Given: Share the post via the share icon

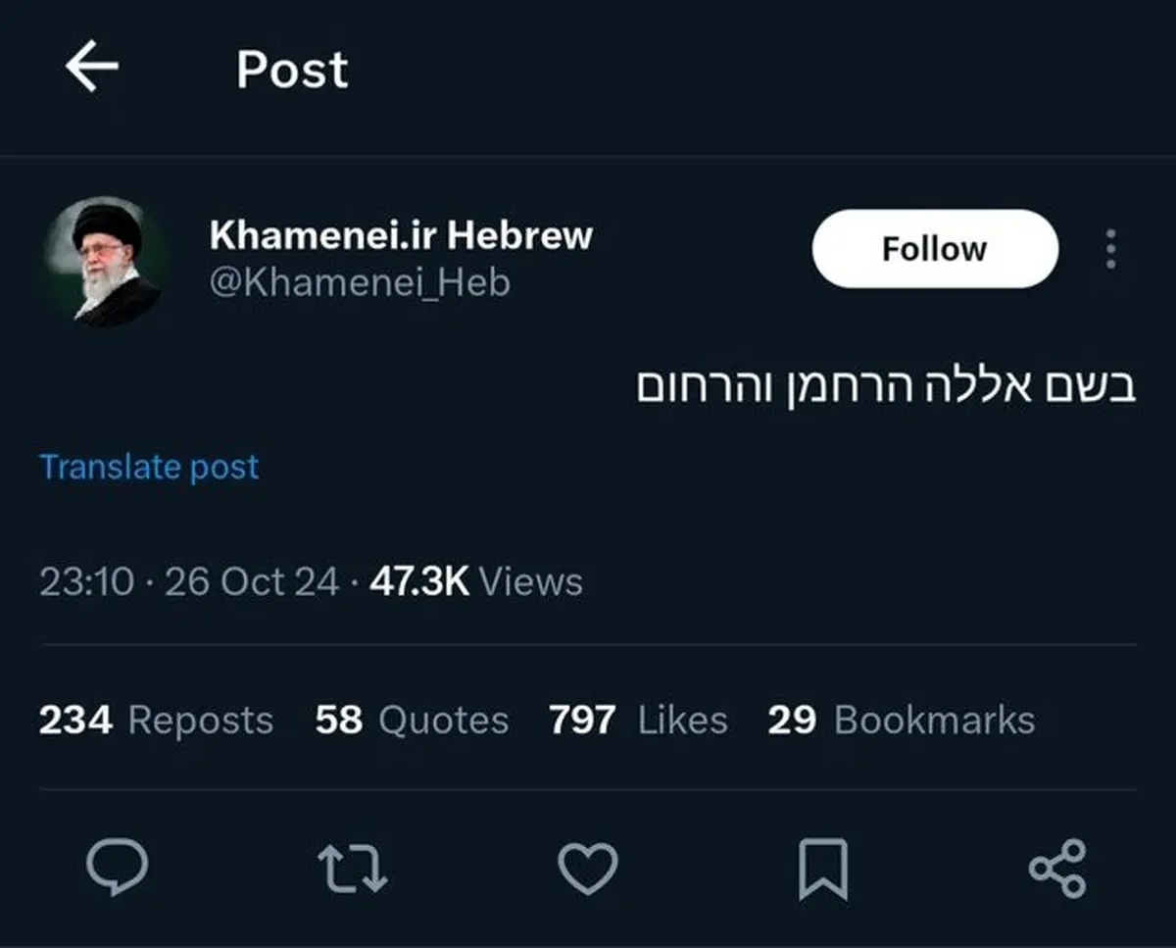Looking at the screenshot, I should click(x=1053, y=868).
